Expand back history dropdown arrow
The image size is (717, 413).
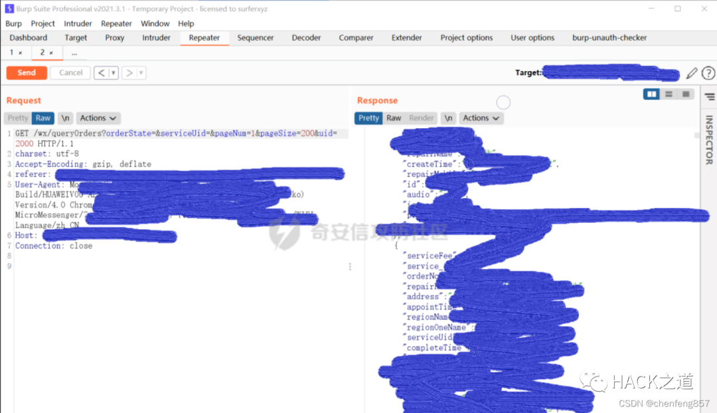114,73
